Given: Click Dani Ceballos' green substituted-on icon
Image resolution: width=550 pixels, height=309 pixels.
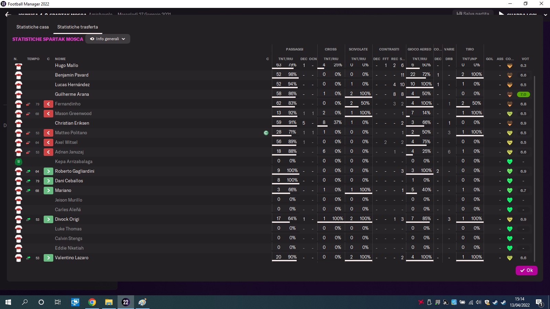Looking at the screenshot, I should tap(48, 181).
